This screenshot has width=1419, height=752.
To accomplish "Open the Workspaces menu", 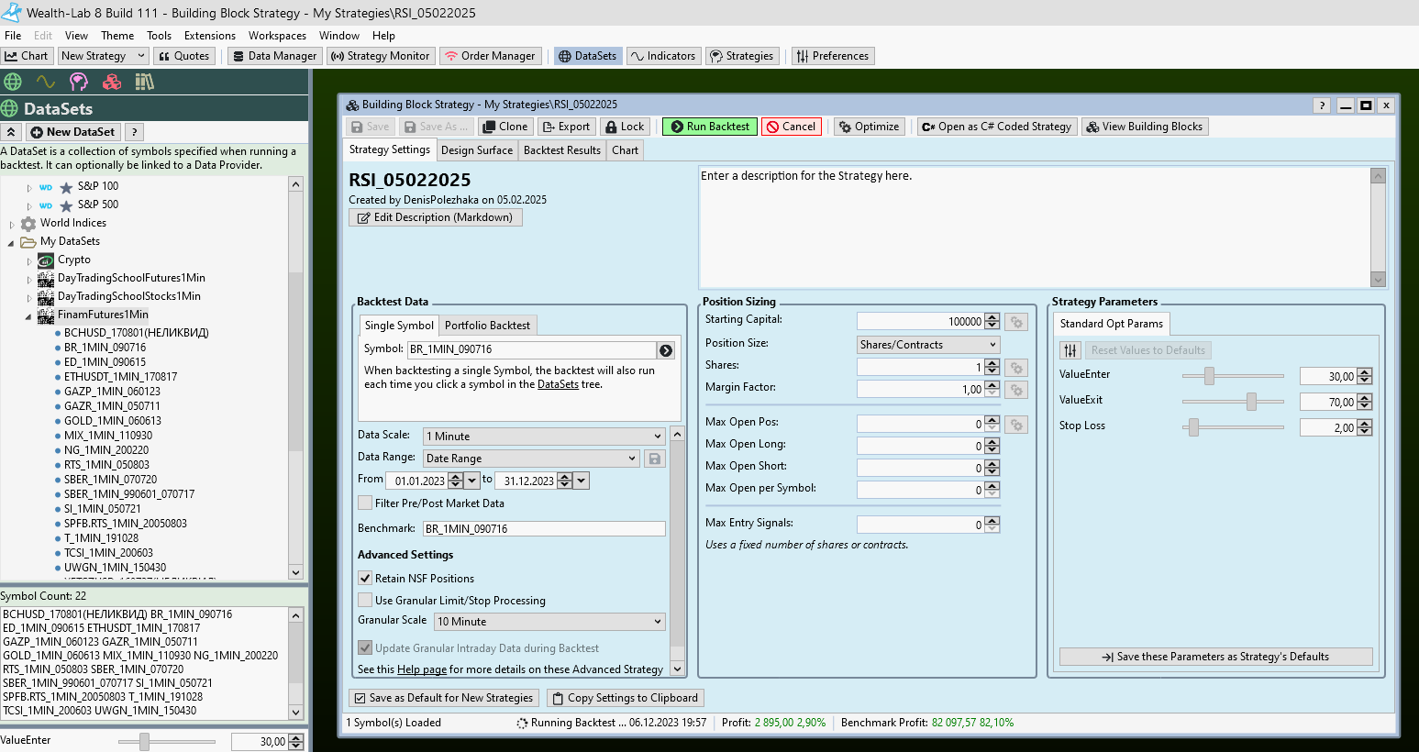I will (x=277, y=36).
